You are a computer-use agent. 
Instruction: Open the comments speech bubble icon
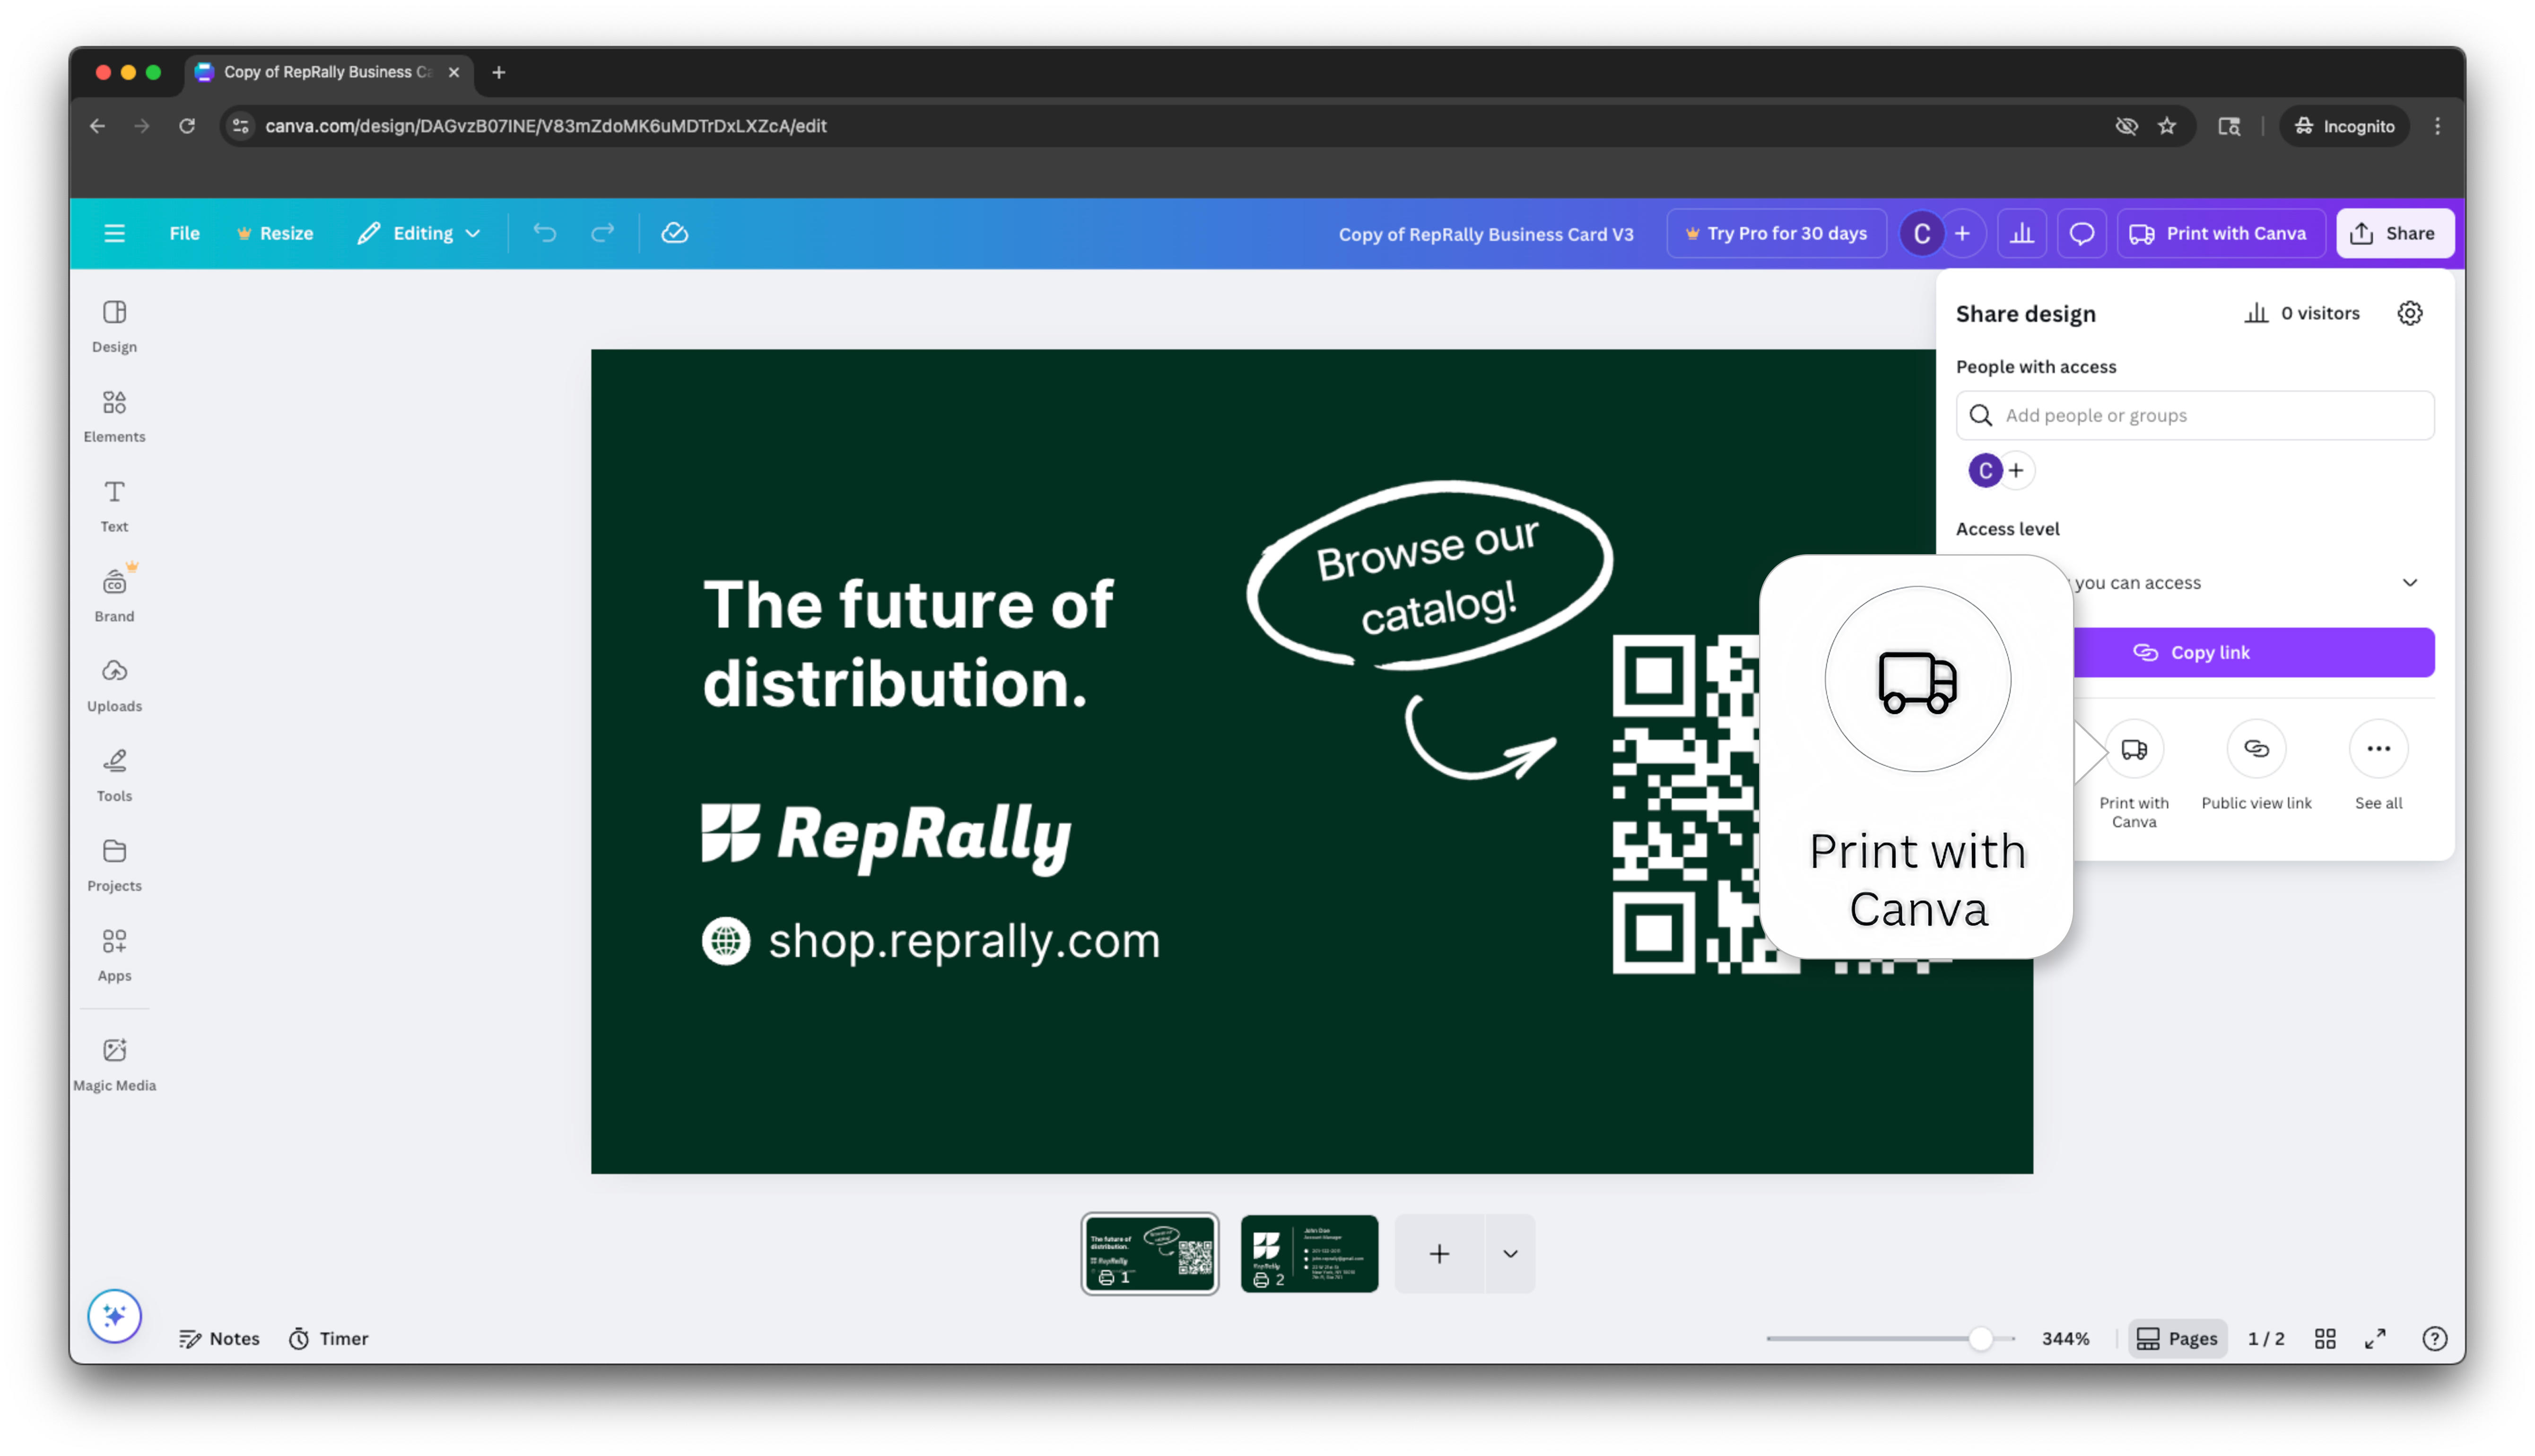point(2082,233)
